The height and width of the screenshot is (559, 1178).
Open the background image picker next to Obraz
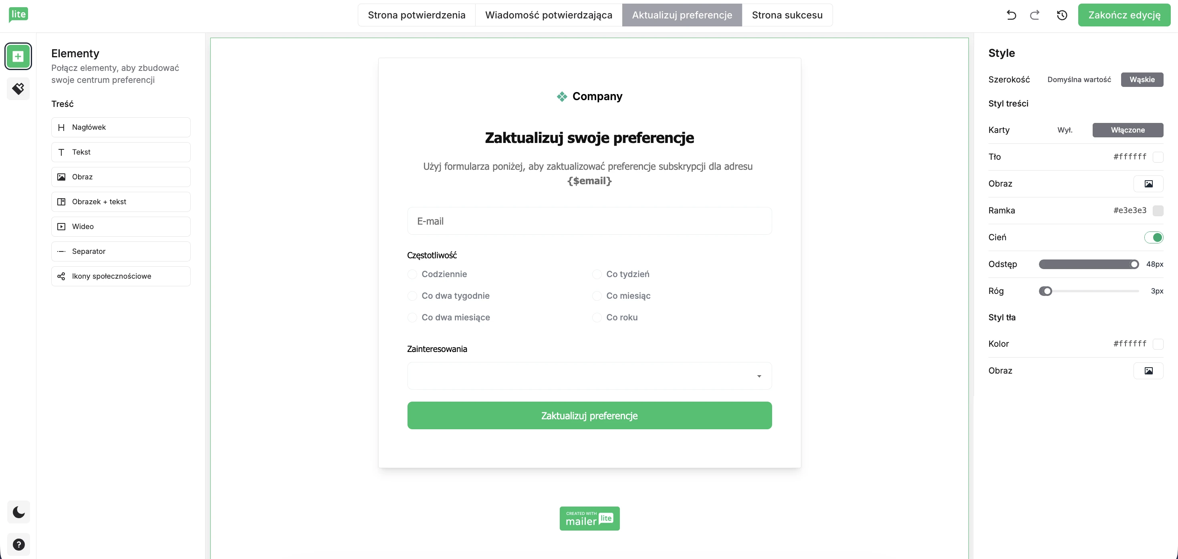click(1149, 371)
